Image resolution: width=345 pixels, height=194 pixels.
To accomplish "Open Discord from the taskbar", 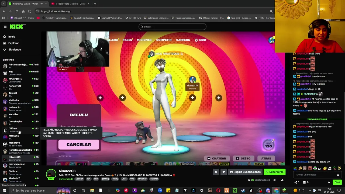I will coord(268,190).
